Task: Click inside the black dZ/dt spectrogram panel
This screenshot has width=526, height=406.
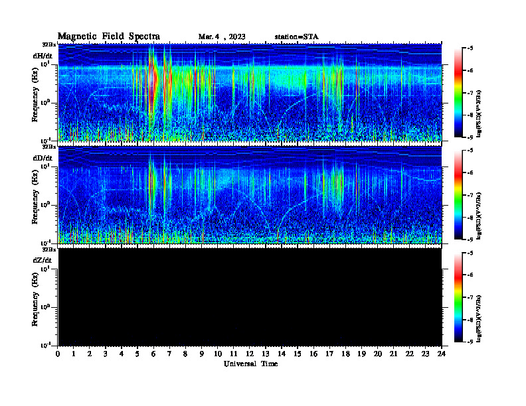Action: pyautogui.click(x=250, y=297)
